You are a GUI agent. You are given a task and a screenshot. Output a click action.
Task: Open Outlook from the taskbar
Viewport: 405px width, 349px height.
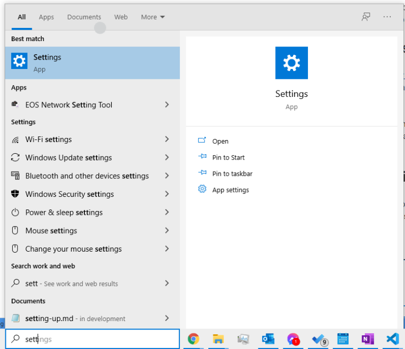268,338
